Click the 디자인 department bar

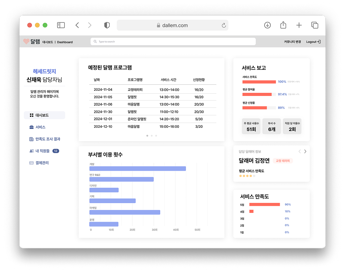(x=104, y=190)
